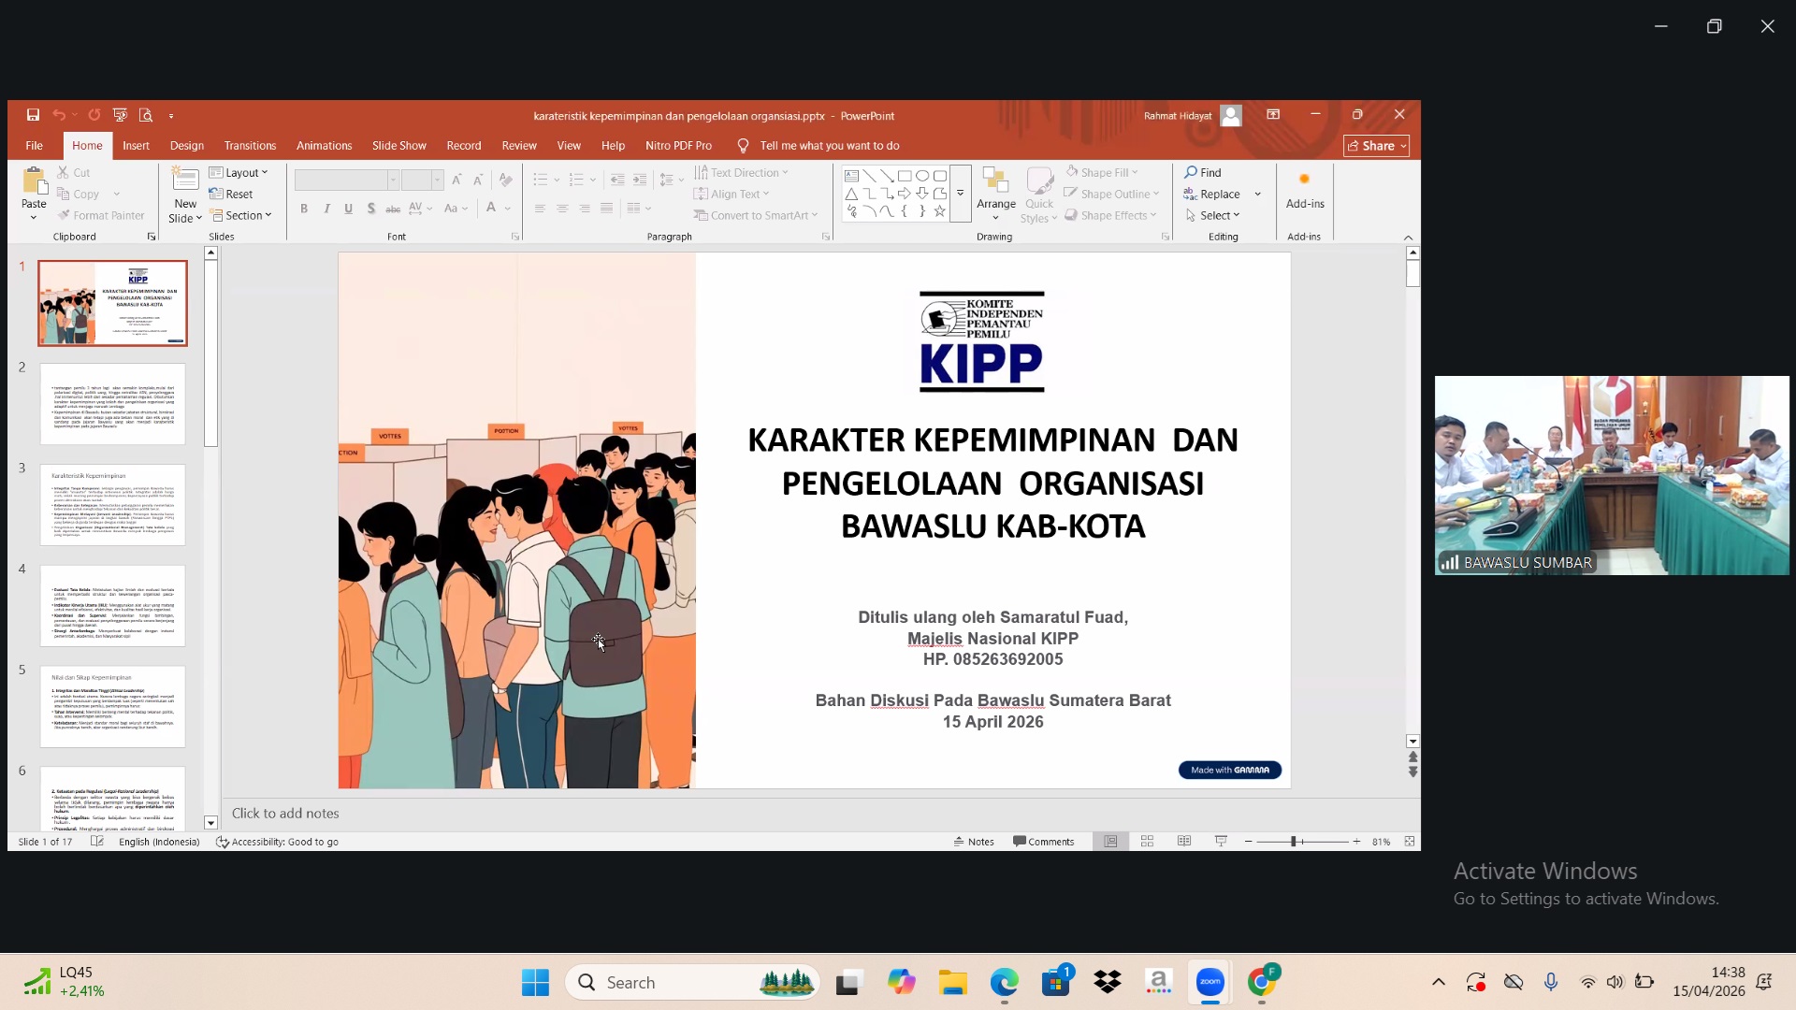Viewport: 1796px width, 1010px height.
Task: Toggle align text left
Action: pos(540,209)
